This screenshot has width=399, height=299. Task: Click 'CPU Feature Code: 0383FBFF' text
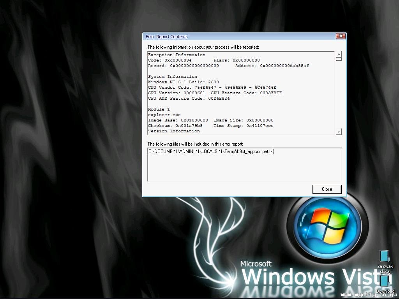point(246,93)
